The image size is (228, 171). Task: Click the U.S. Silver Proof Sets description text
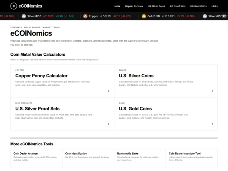click(x=54, y=117)
